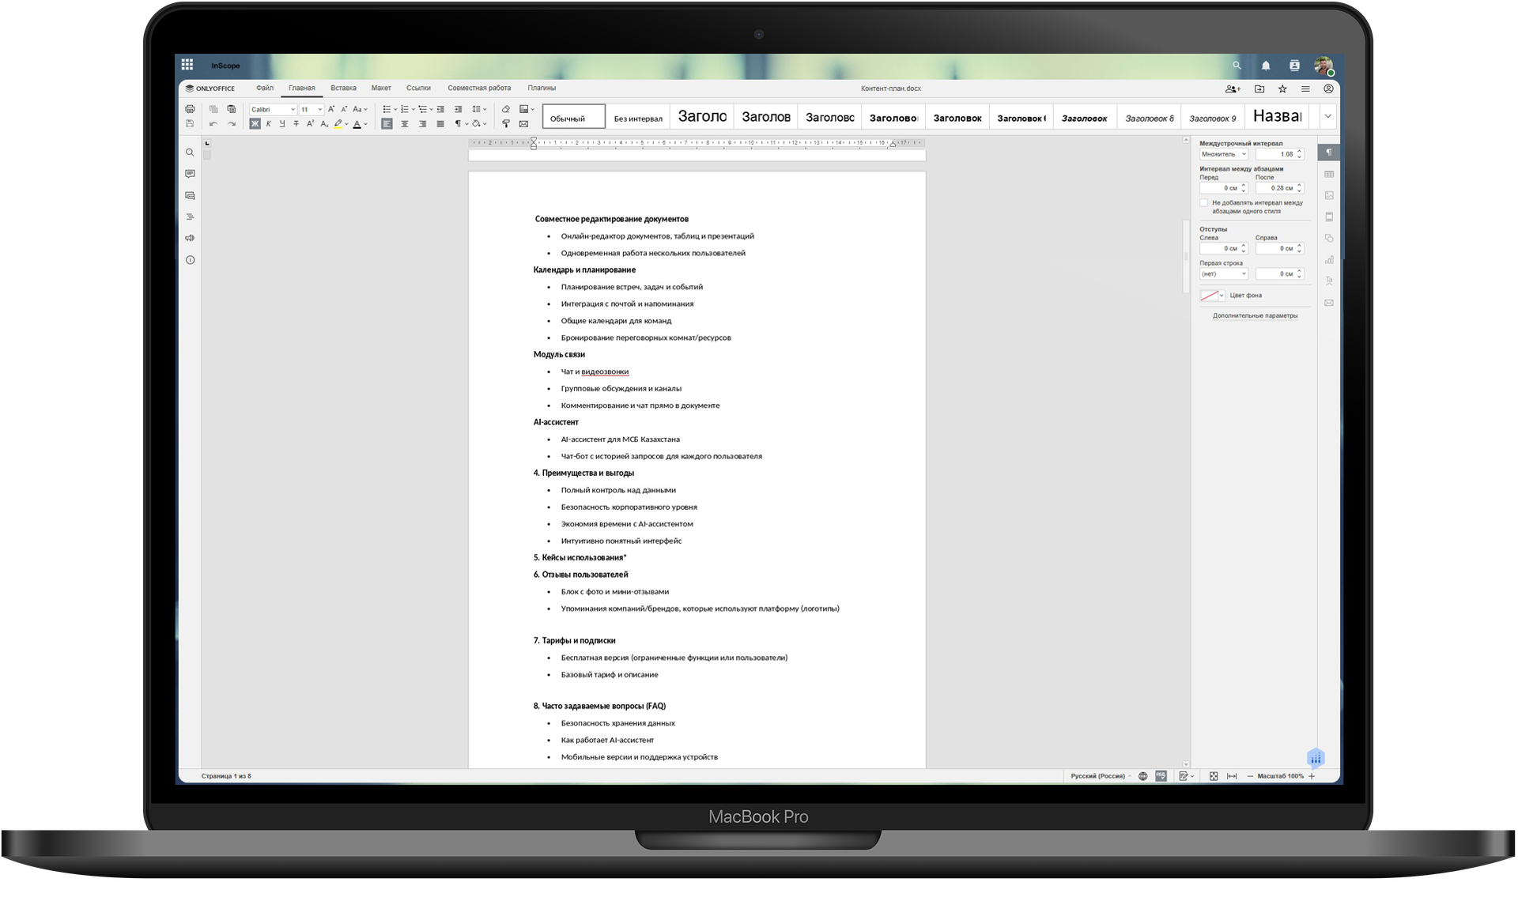Viewport: 1518px width, 901px height.
Task: Apply the 'Без интервала' style
Action: pos(638,117)
